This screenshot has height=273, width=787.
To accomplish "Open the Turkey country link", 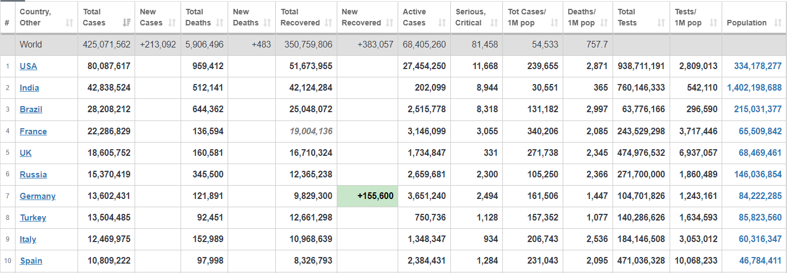I will 33,218.
